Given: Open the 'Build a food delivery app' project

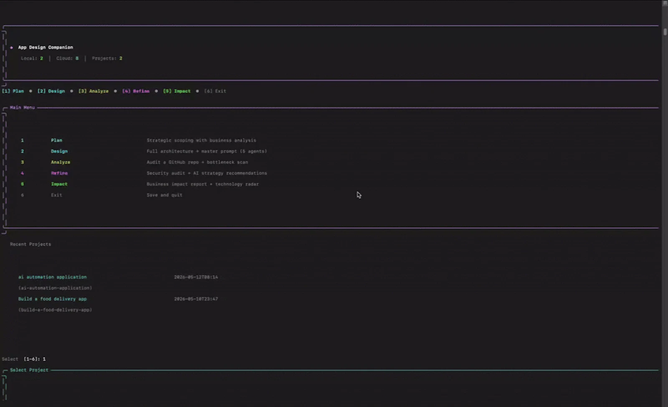Looking at the screenshot, I should tap(53, 299).
